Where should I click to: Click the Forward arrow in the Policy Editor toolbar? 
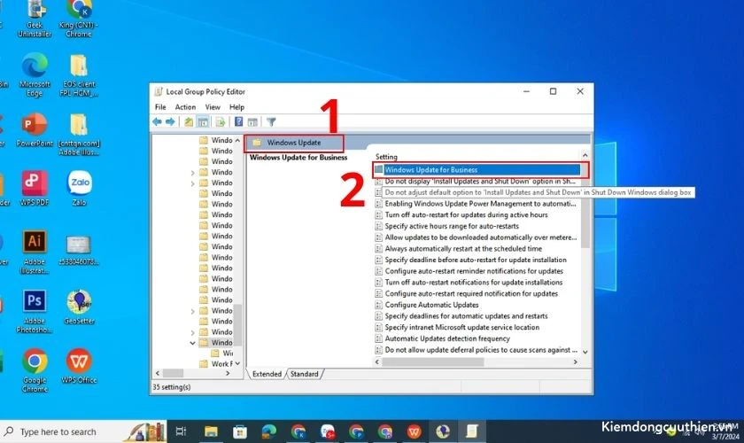tap(170, 122)
